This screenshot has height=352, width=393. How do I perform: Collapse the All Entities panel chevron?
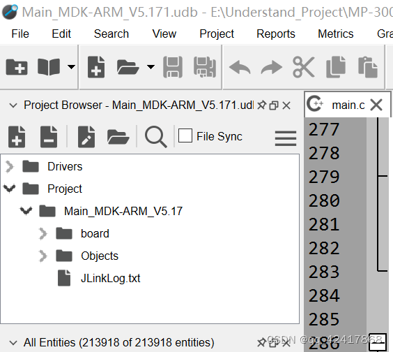pyautogui.click(x=13, y=343)
